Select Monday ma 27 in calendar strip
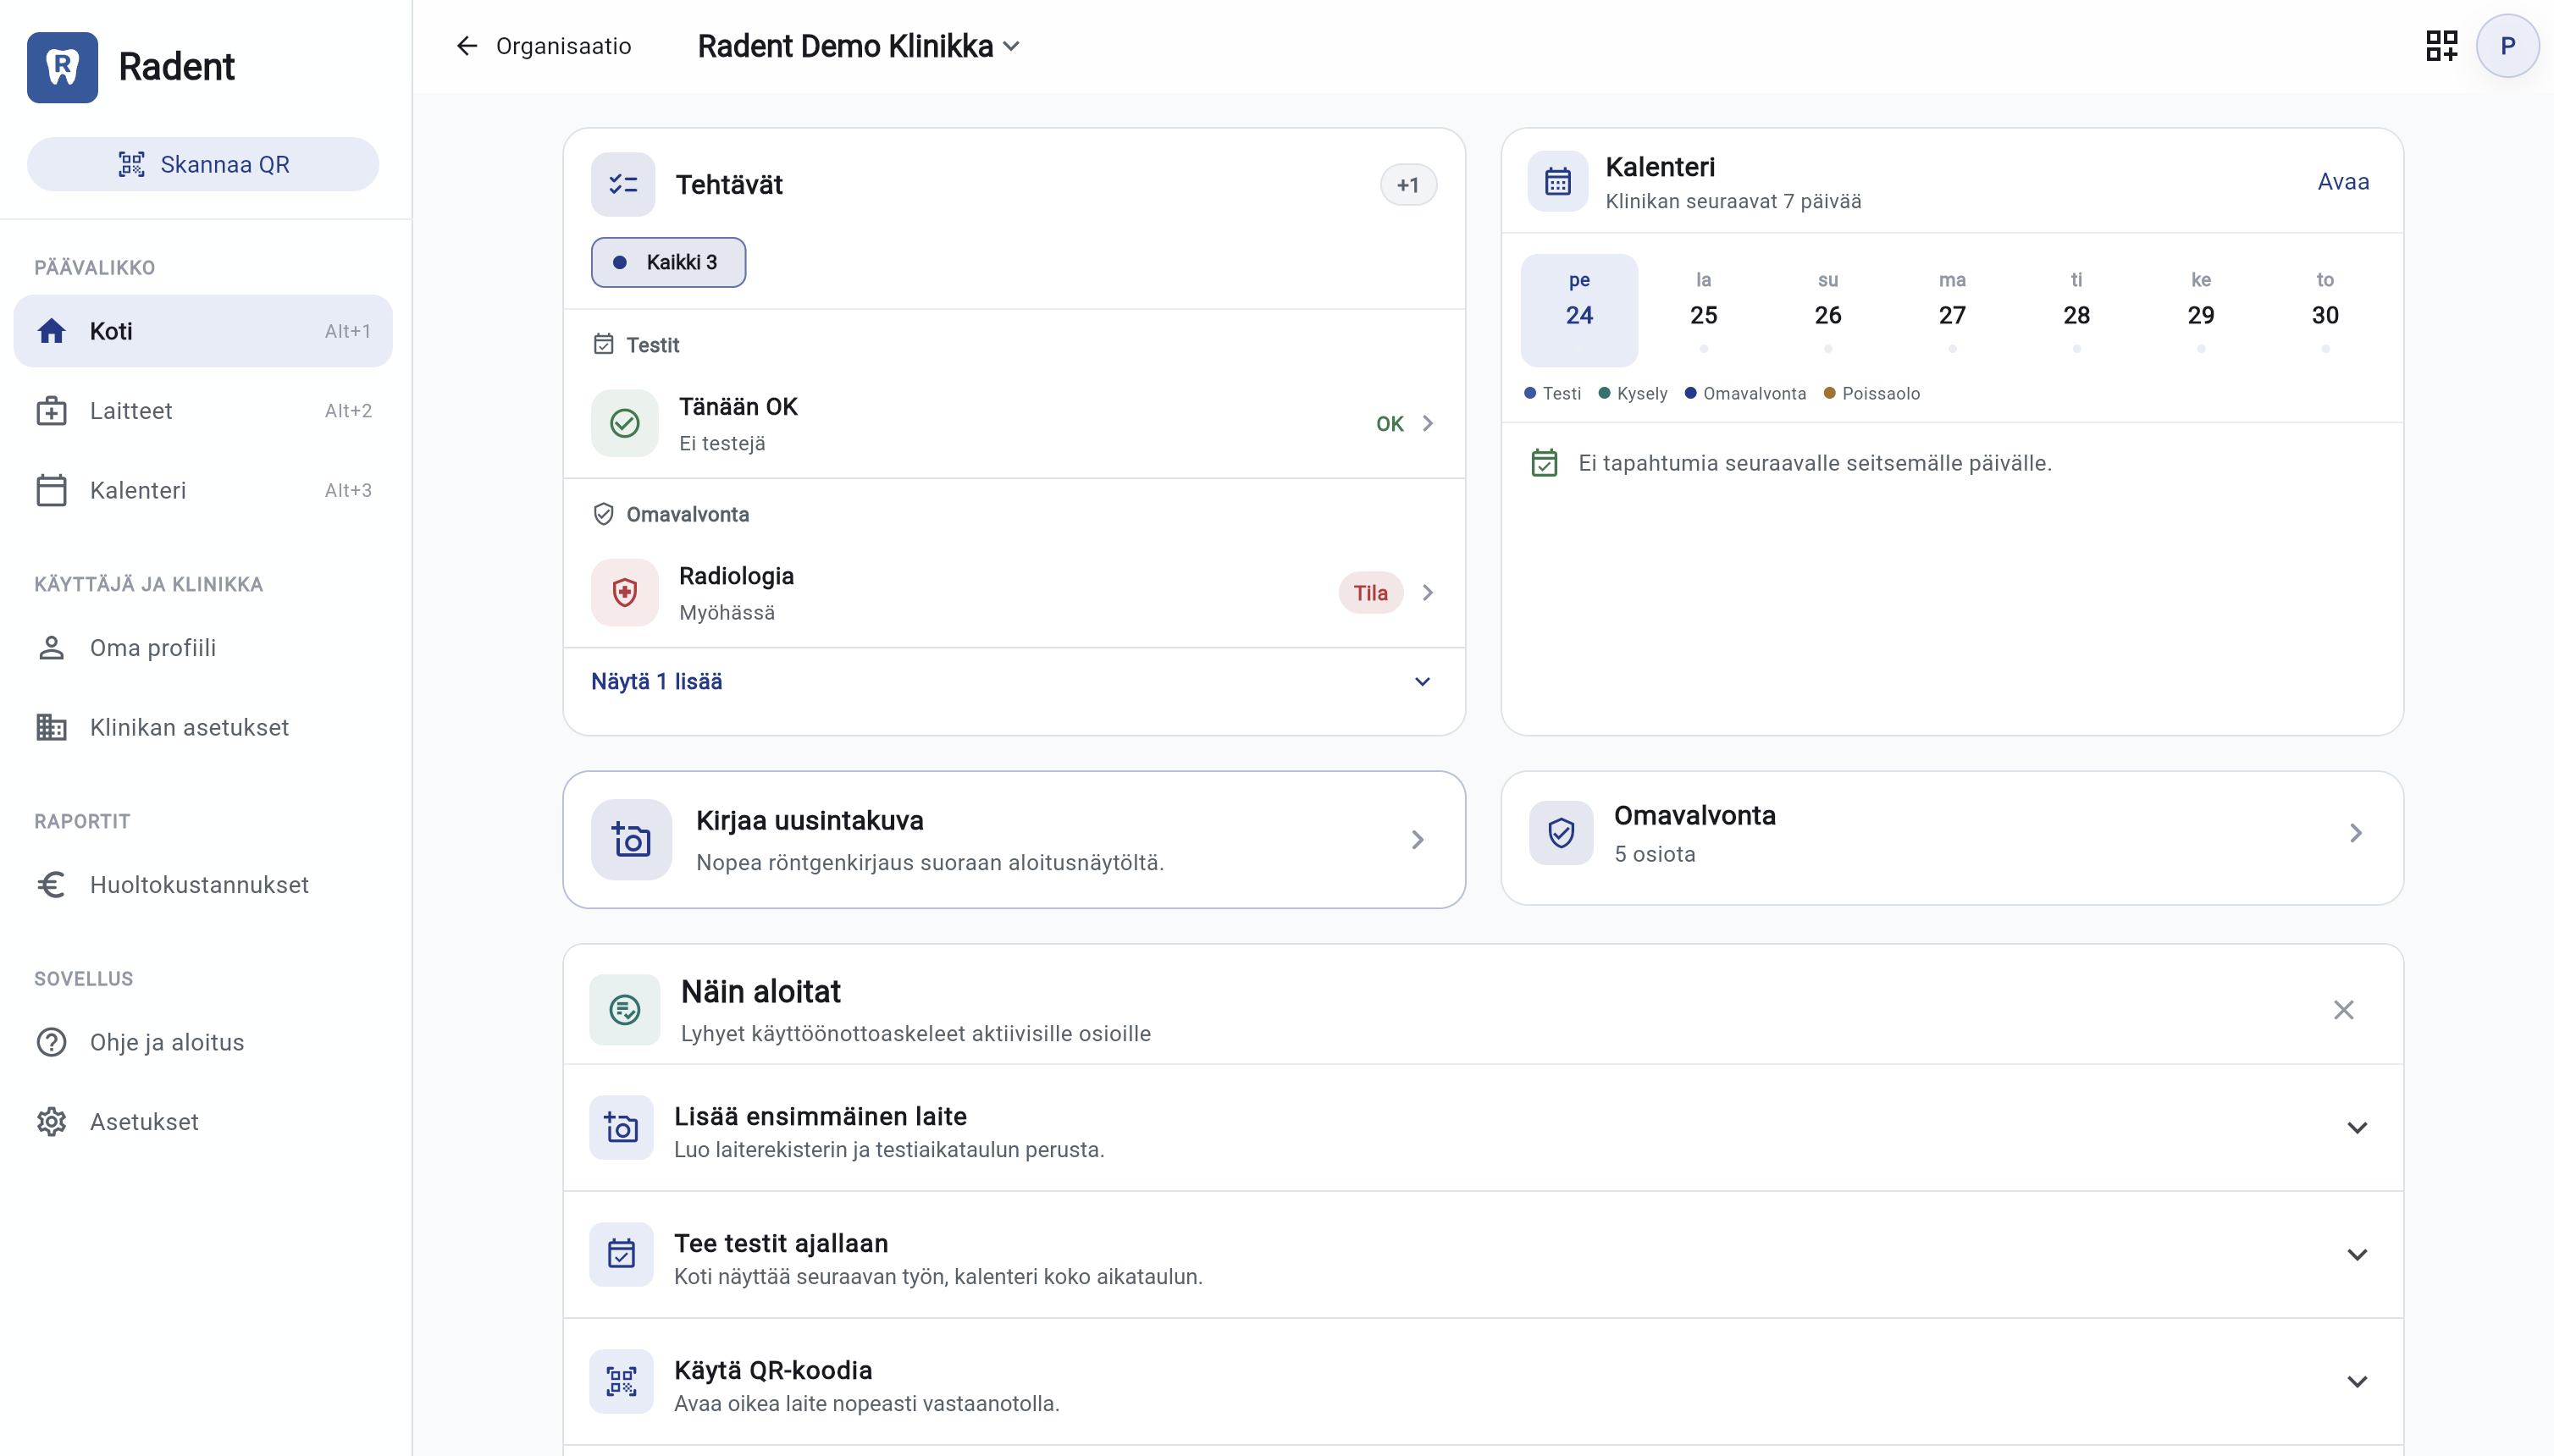 click(1952, 310)
